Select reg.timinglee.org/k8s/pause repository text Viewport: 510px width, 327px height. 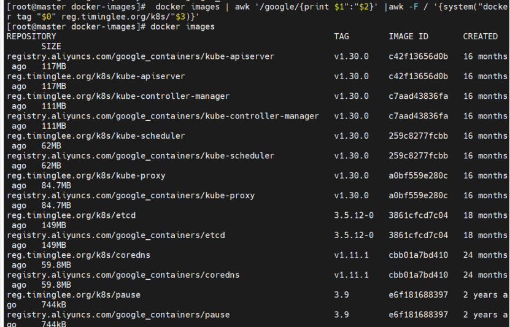click(x=74, y=295)
